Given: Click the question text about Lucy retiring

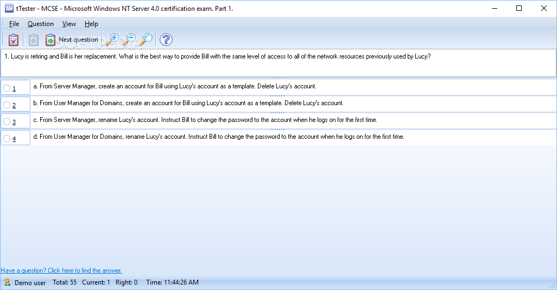Looking at the screenshot, I should pyautogui.click(x=218, y=56).
